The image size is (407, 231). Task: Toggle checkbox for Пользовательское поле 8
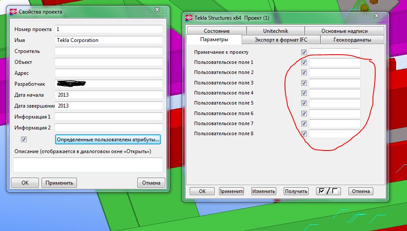click(x=304, y=133)
